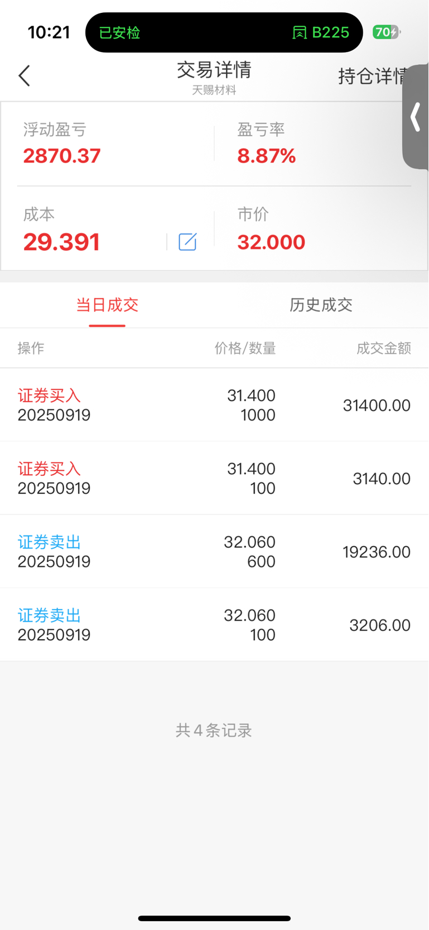Open the 1000-share 证券买入 record

click(214, 405)
